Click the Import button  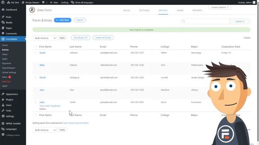point(80,20)
